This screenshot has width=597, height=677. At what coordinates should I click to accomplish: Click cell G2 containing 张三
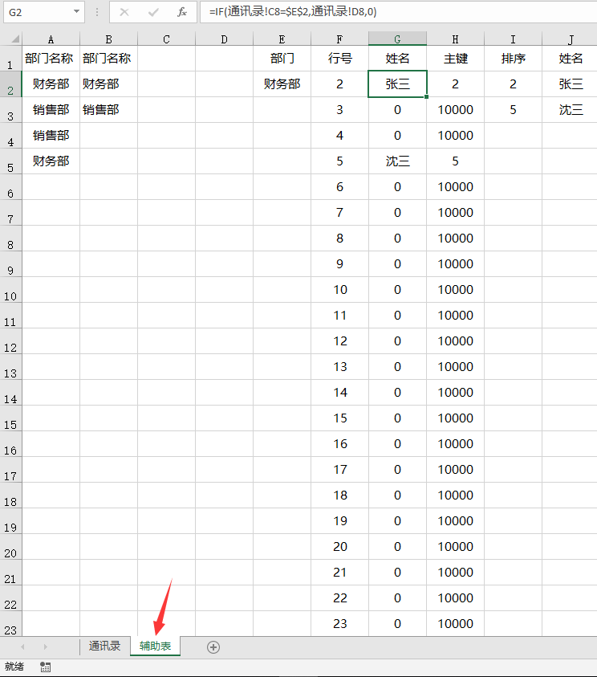click(398, 84)
